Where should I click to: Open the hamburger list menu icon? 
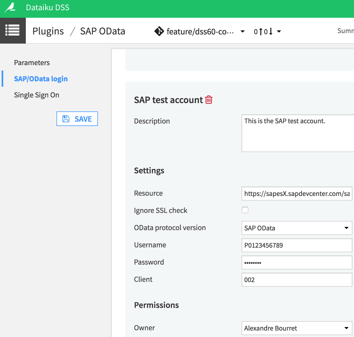[x=13, y=30]
